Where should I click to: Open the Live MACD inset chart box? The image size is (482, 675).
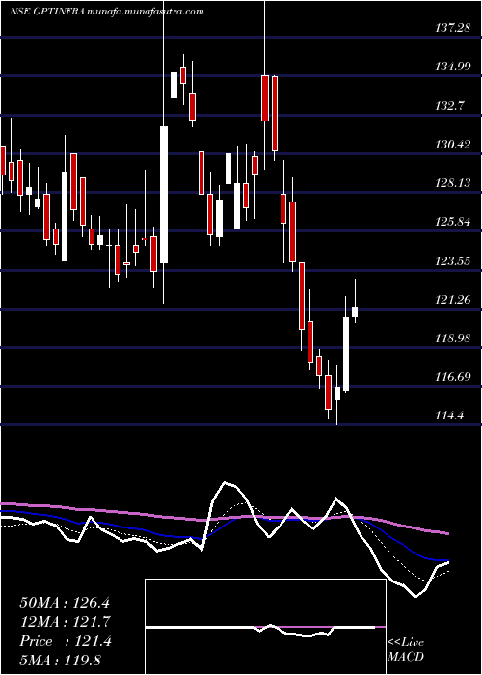point(265,627)
